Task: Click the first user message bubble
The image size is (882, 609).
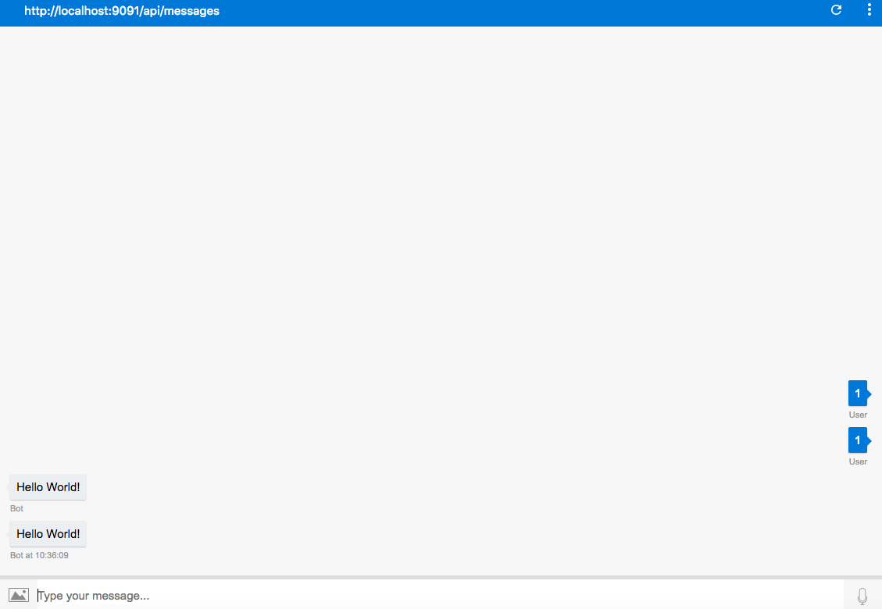Action: pyautogui.click(x=855, y=393)
